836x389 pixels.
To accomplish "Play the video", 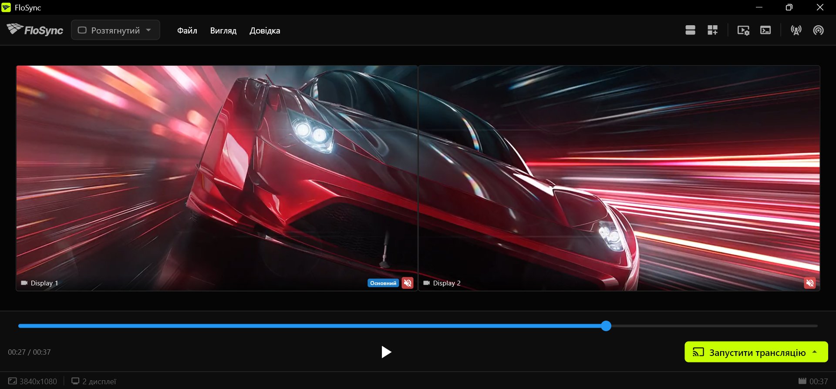I will [x=386, y=352].
